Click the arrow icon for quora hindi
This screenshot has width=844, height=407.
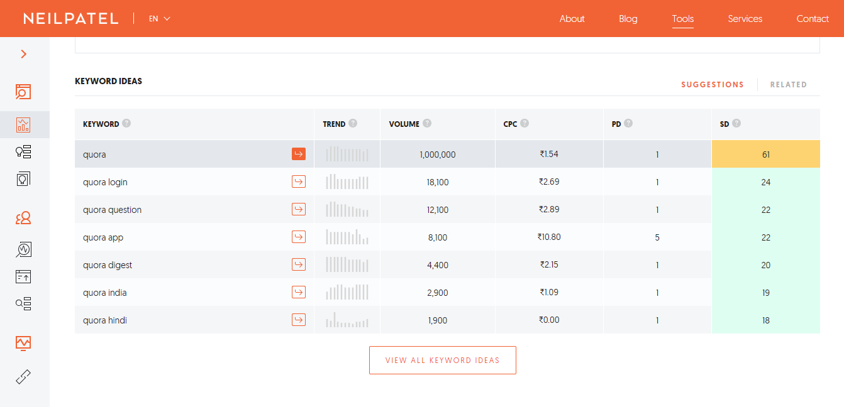coord(299,320)
